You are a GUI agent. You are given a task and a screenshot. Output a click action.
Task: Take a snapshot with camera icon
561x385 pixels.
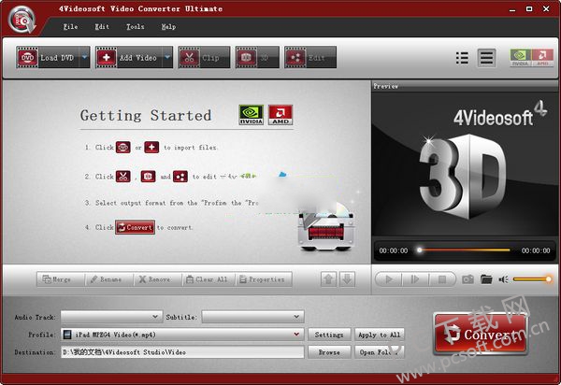click(x=467, y=279)
